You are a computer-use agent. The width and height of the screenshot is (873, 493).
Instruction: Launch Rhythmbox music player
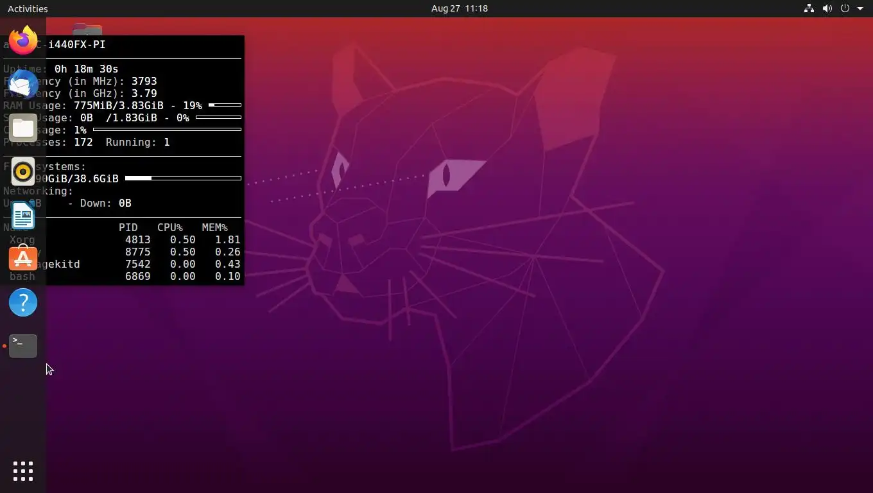click(23, 171)
